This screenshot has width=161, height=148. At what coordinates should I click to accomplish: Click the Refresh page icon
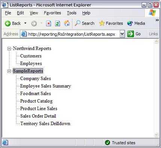[57, 23]
